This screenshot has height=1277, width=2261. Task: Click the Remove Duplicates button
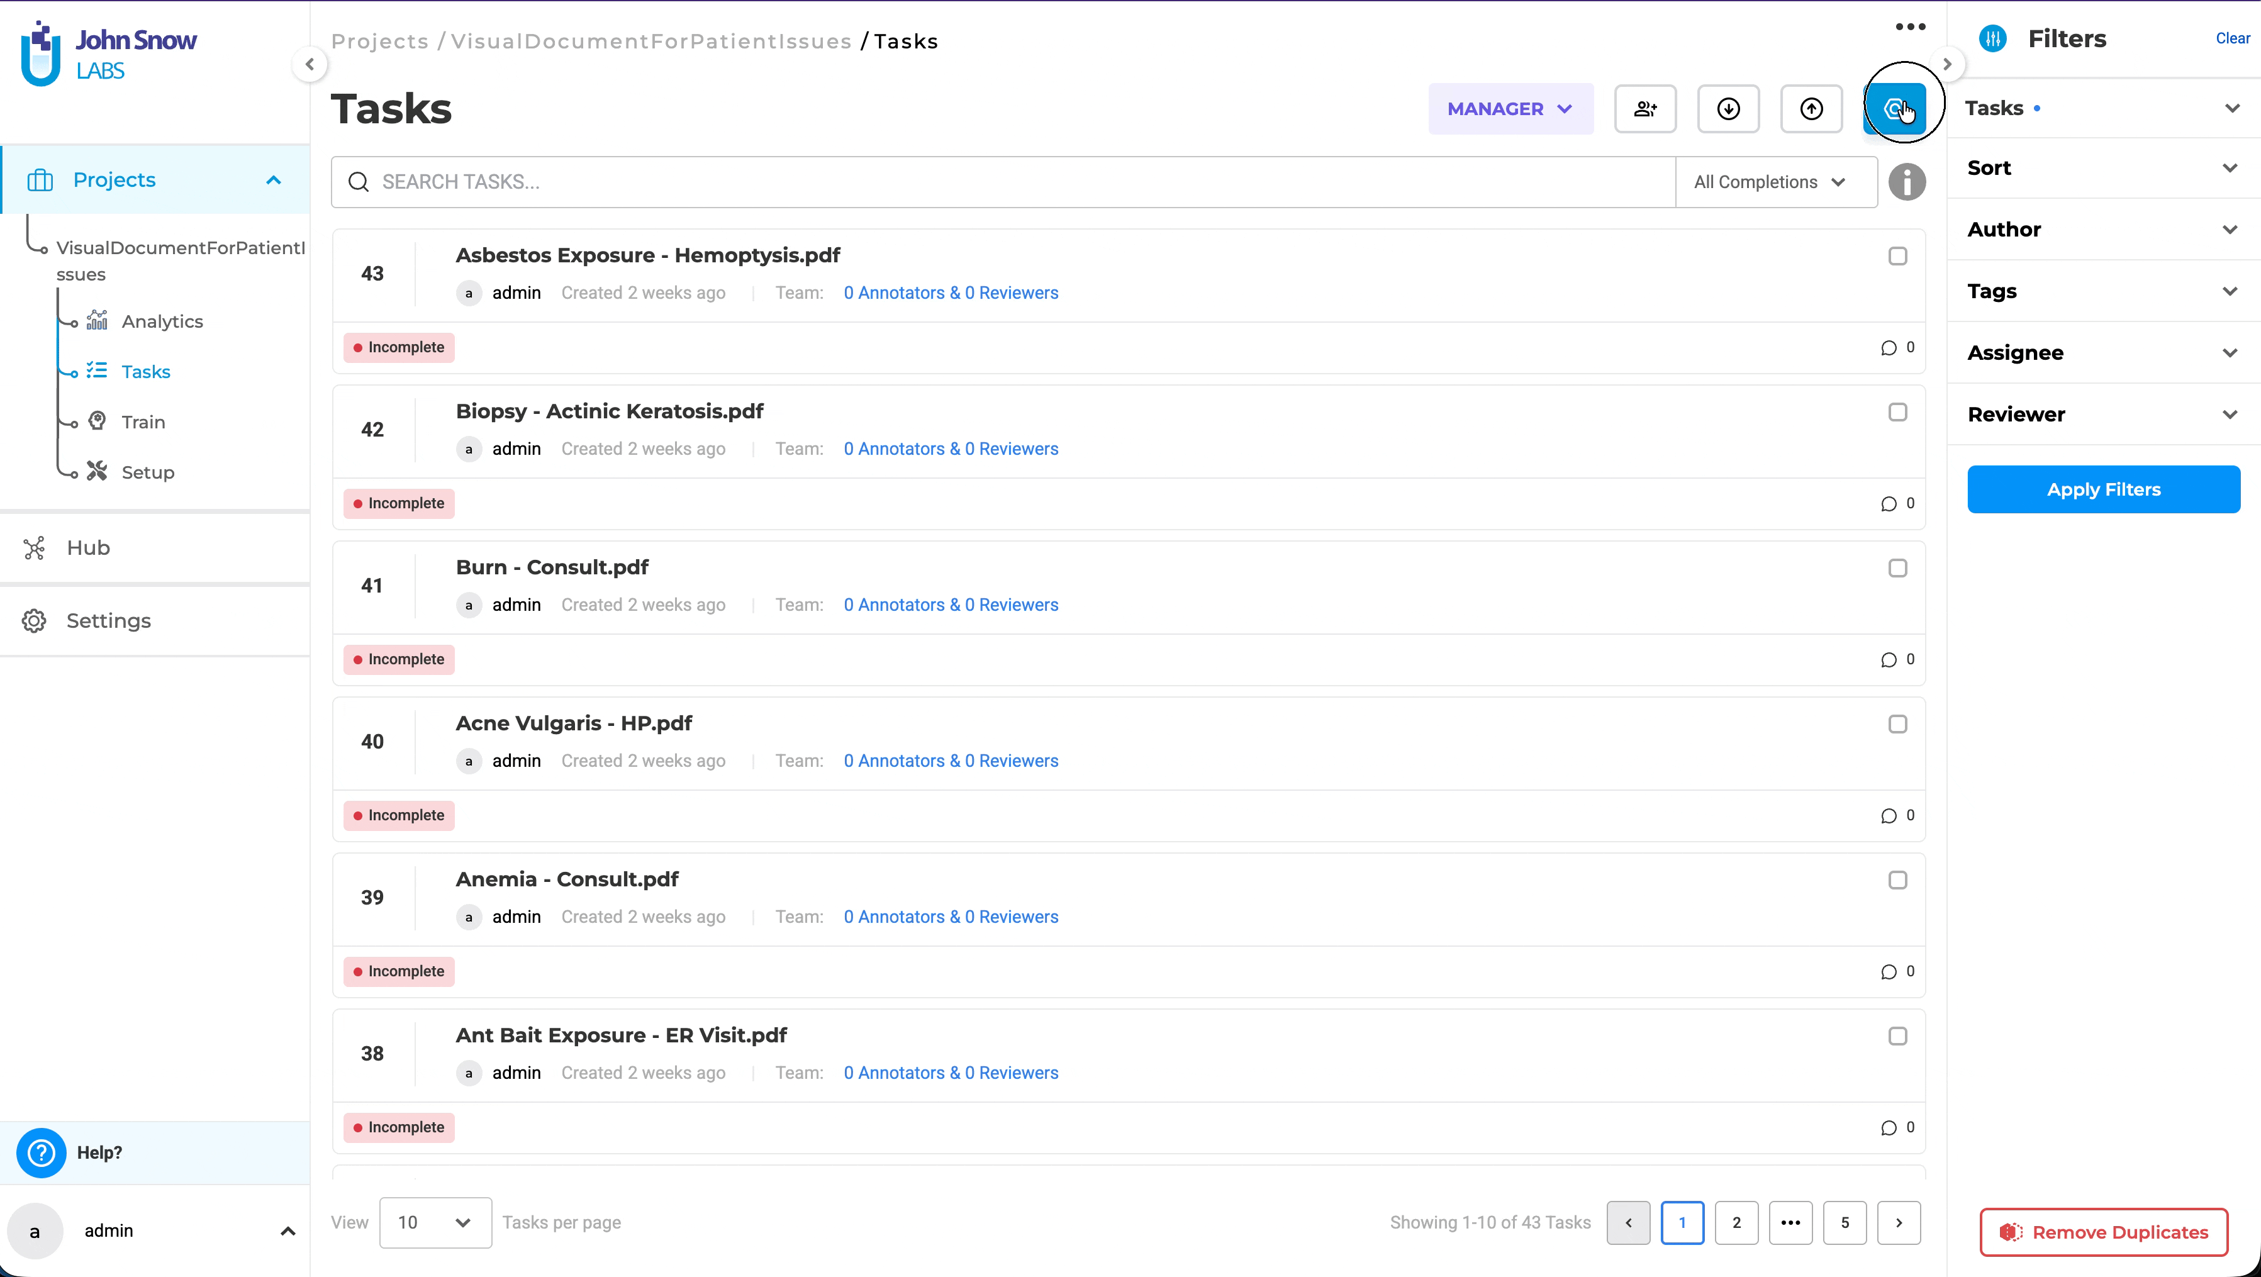(x=2103, y=1232)
